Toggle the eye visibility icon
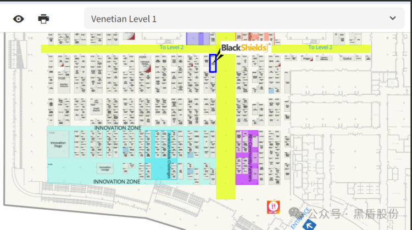The width and height of the screenshot is (412, 230). click(x=19, y=19)
